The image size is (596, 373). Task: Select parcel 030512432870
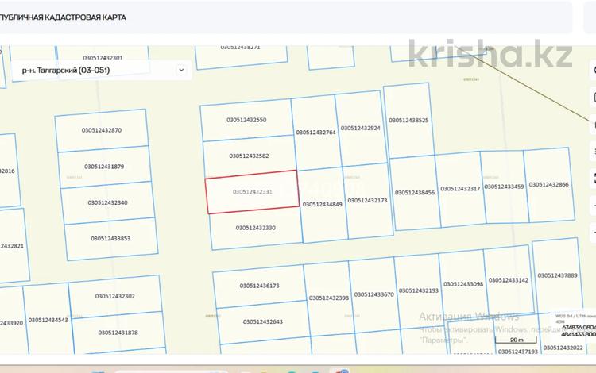click(x=102, y=130)
